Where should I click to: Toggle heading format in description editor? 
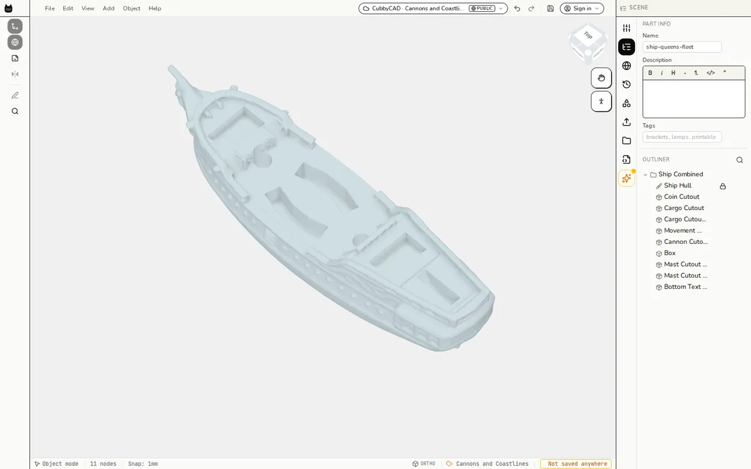coord(673,73)
